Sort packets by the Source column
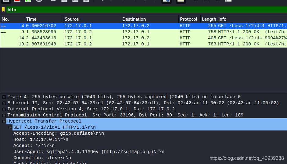 pyautogui.click(x=92, y=19)
